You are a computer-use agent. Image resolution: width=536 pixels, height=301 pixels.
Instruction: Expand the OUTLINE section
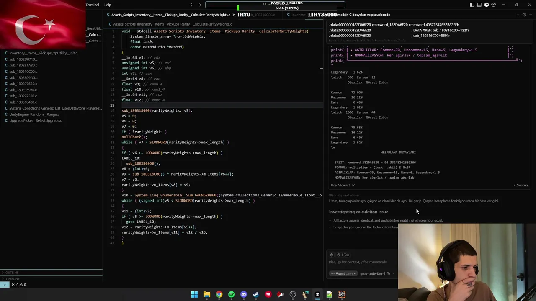51,273
